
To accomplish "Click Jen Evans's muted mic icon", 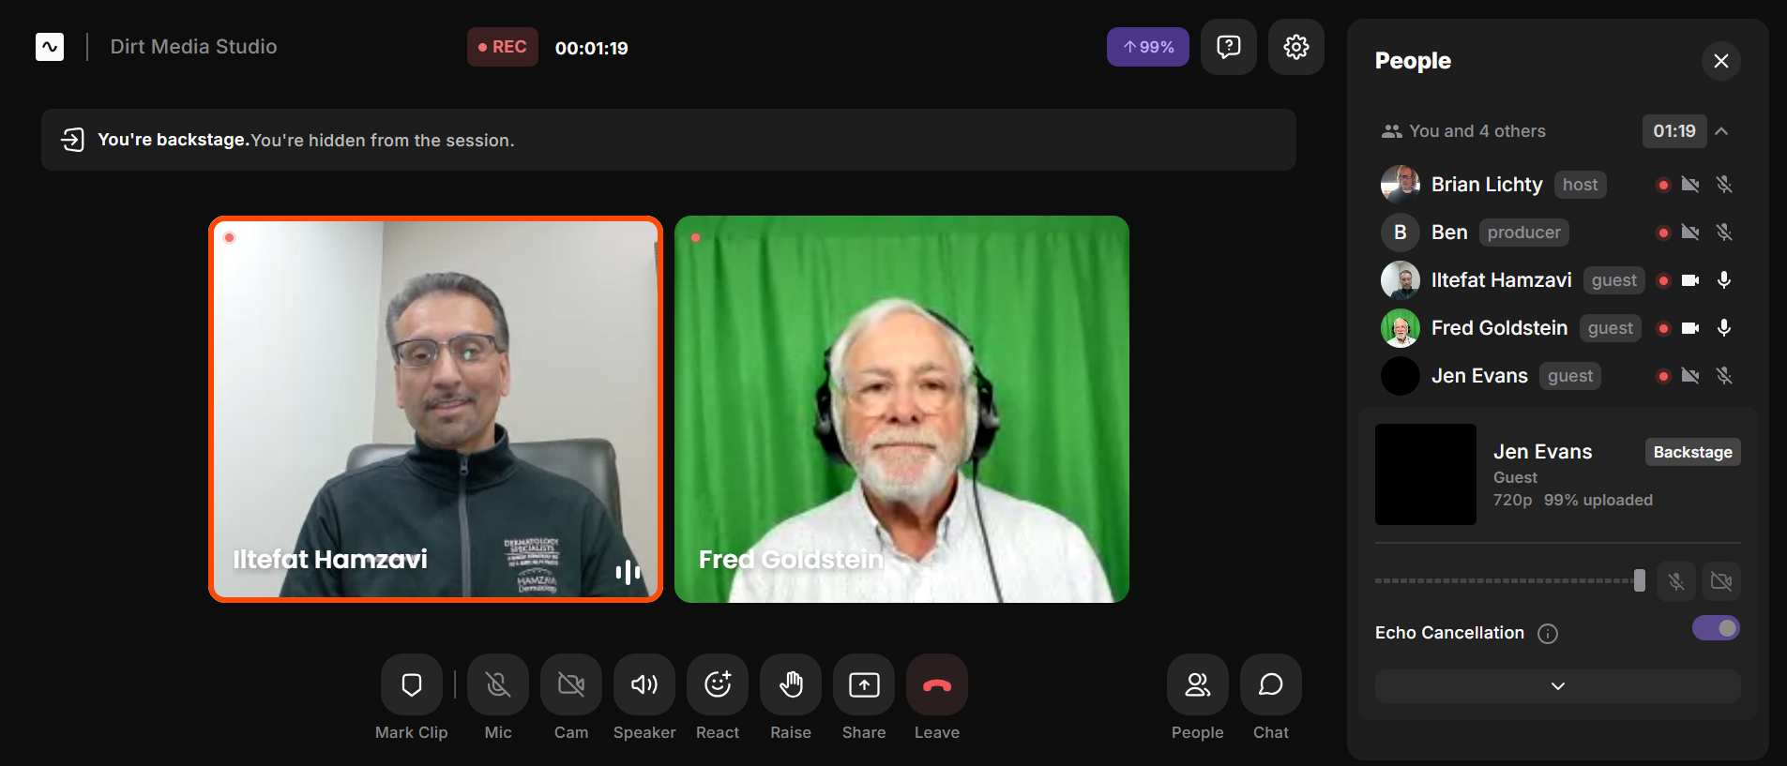I will point(1724,376).
